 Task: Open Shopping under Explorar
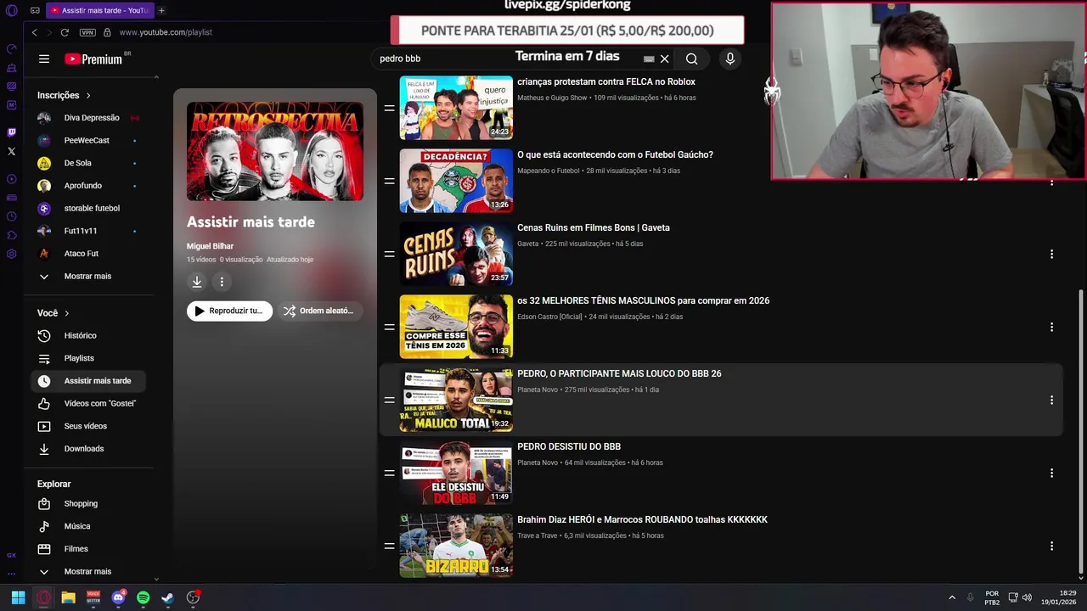point(88,503)
